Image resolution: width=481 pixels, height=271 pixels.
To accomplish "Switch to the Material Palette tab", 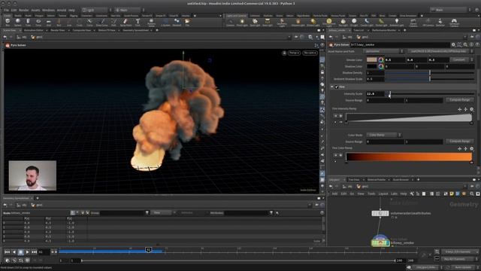I will coord(377,179).
